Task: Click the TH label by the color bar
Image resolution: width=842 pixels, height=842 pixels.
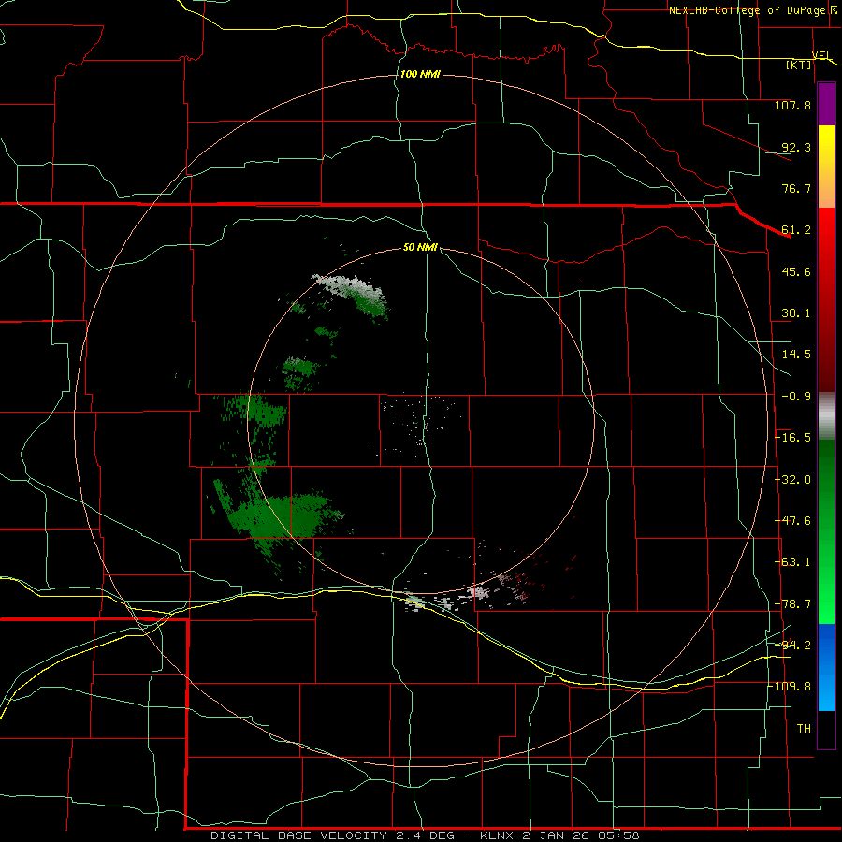Action: [804, 729]
